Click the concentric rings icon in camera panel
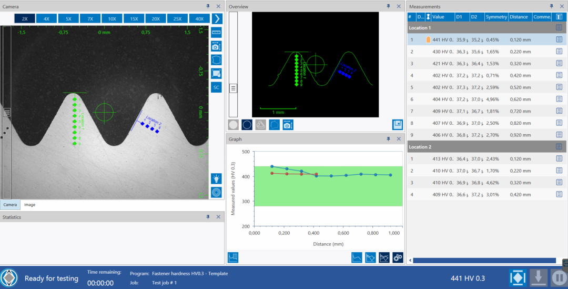568x289 pixels. coord(216,193)
